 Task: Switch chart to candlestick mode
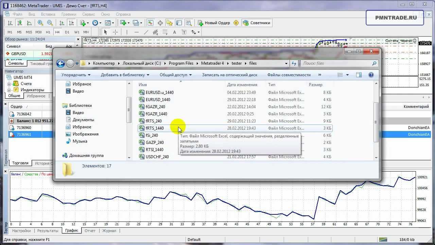coord(20,23)
